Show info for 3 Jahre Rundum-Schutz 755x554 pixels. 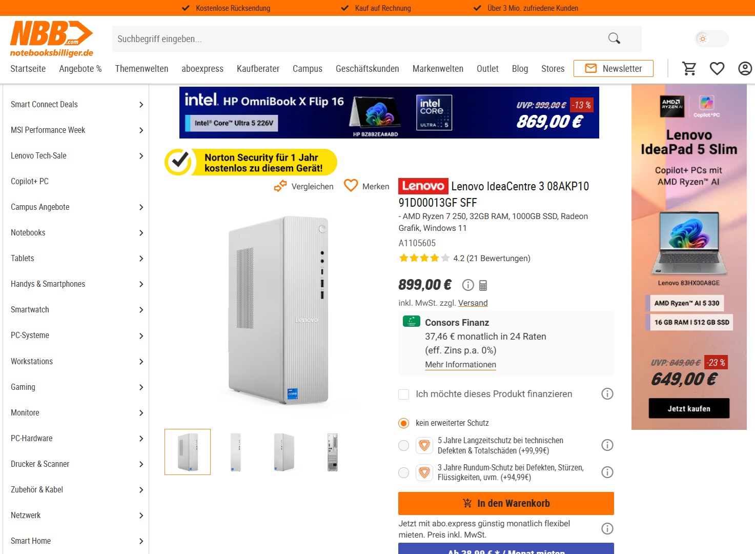pyautogui.click(x=607, y=472)
